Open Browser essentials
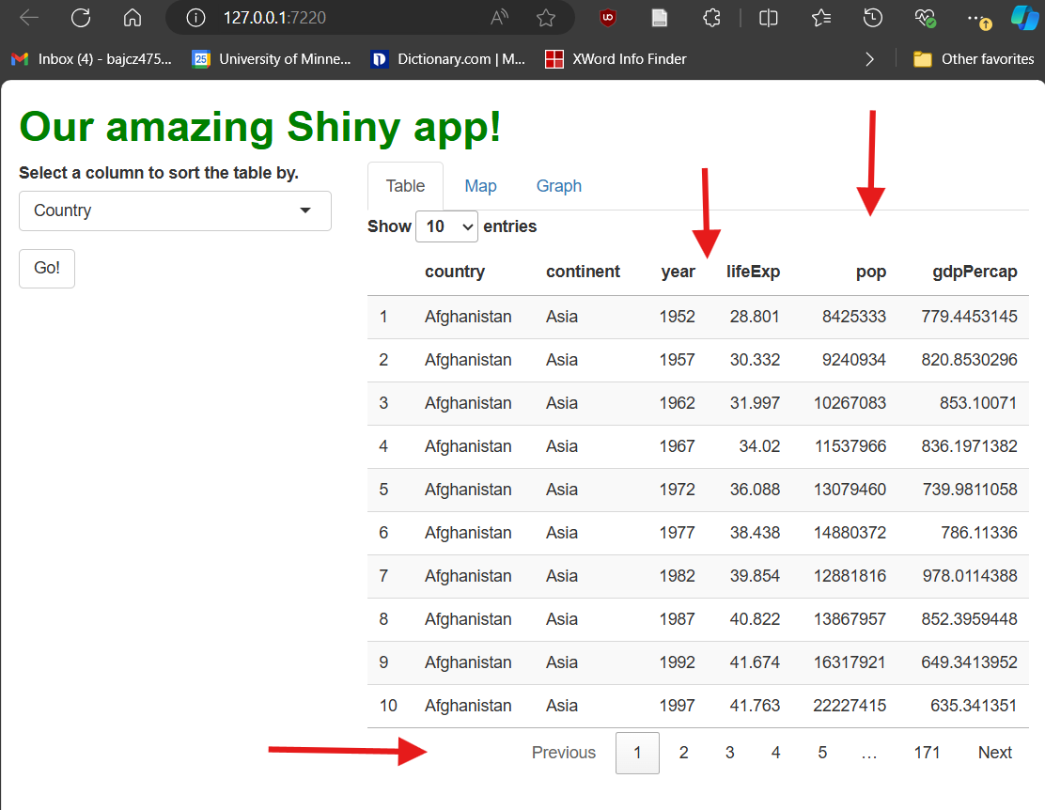Image resolution: width=1045 pixels, height=810 pixels. point(924,17)
